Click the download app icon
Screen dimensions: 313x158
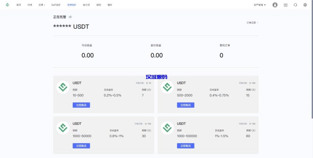point(285,5)
